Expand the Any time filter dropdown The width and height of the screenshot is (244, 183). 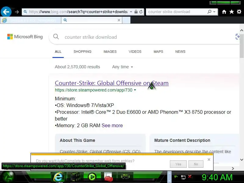[x=123, y=67]
